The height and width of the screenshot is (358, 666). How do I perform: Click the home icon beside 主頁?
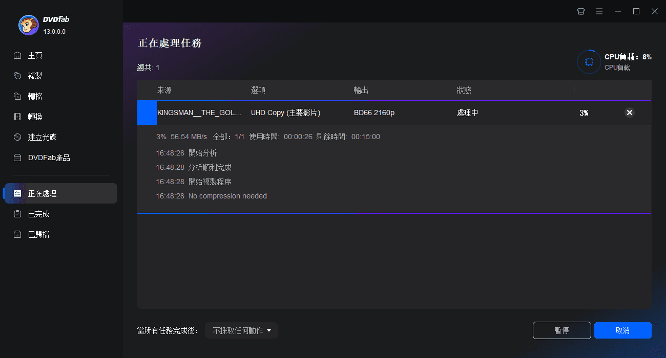pyautogui.click(x=17, y=55)
